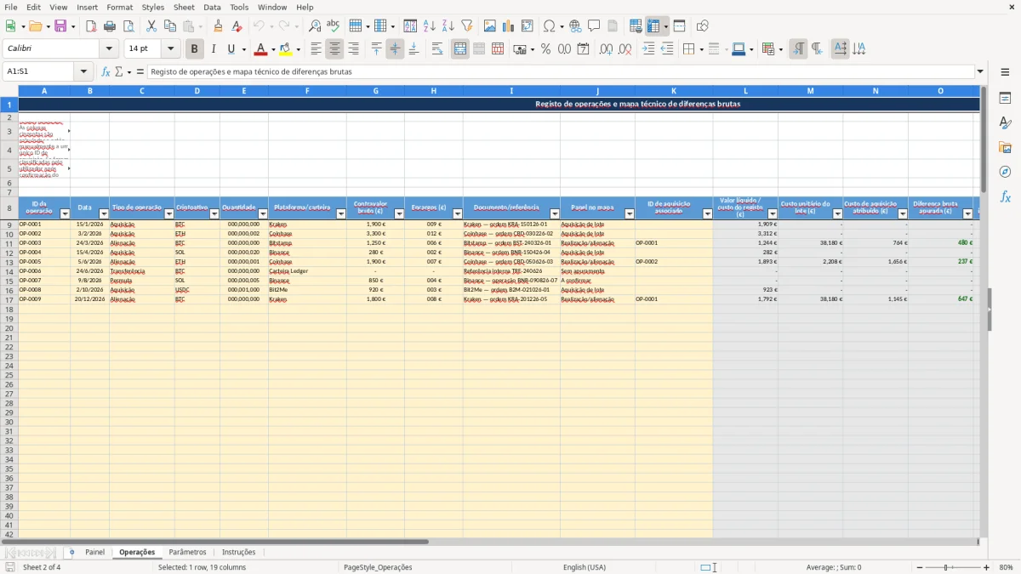The height and width of the screenshot is (574, 1021).
Task: Click the 80% zoom level
Action: (1006, 567)
